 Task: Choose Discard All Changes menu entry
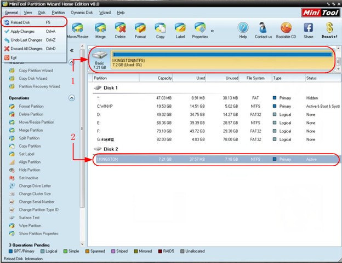[x=34, y=49]
